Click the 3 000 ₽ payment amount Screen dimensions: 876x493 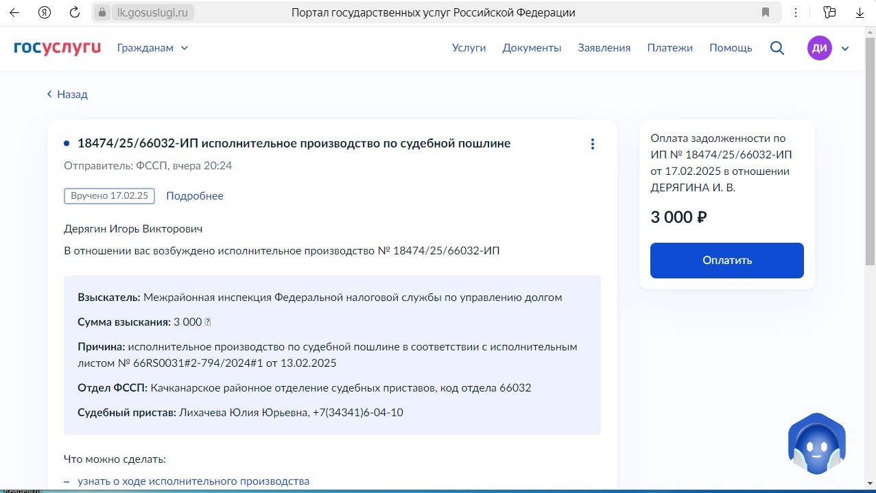[679, 217]
